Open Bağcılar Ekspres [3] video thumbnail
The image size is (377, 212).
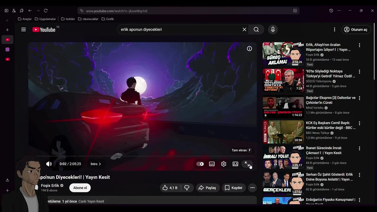[283, 107]
